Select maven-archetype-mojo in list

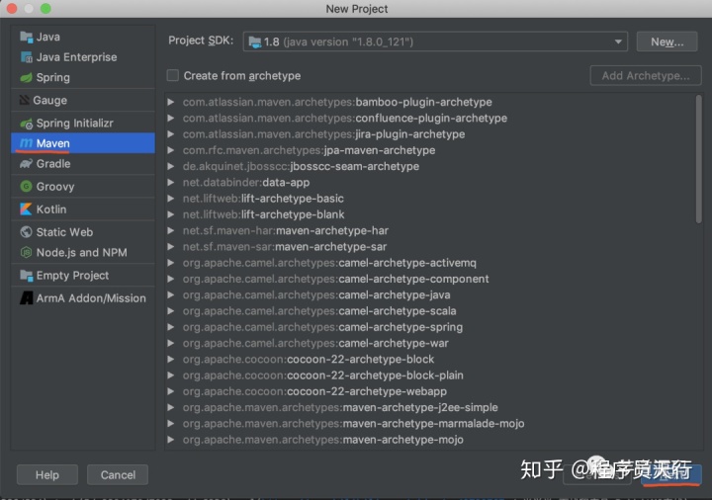(x=322, y=440)
